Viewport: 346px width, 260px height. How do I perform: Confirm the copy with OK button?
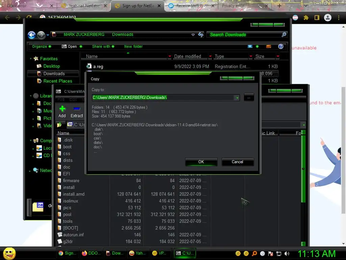pos(201,162)
